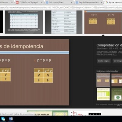Open the related brown tables thumbnail
Screen dimensions: 122x122
click(x=117, y=80)
